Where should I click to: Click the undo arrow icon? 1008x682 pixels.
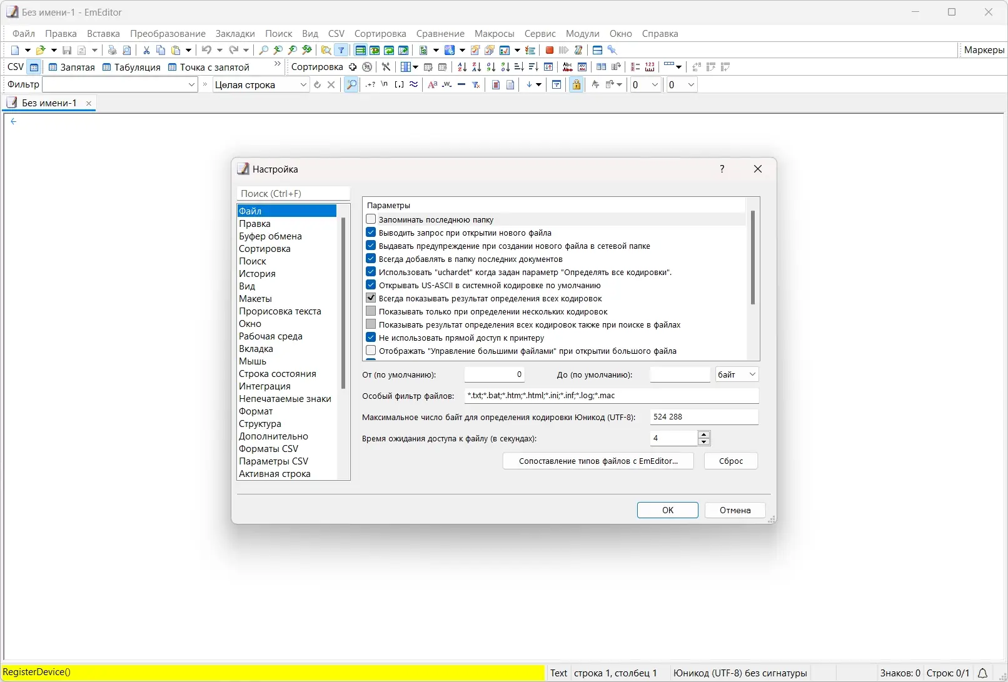click(206, 50)
